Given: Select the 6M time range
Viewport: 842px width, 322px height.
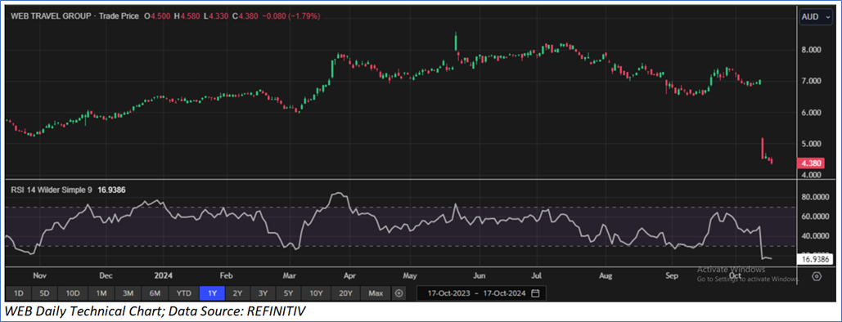Looking at the screenshot, I should click(x=155, y=293).
